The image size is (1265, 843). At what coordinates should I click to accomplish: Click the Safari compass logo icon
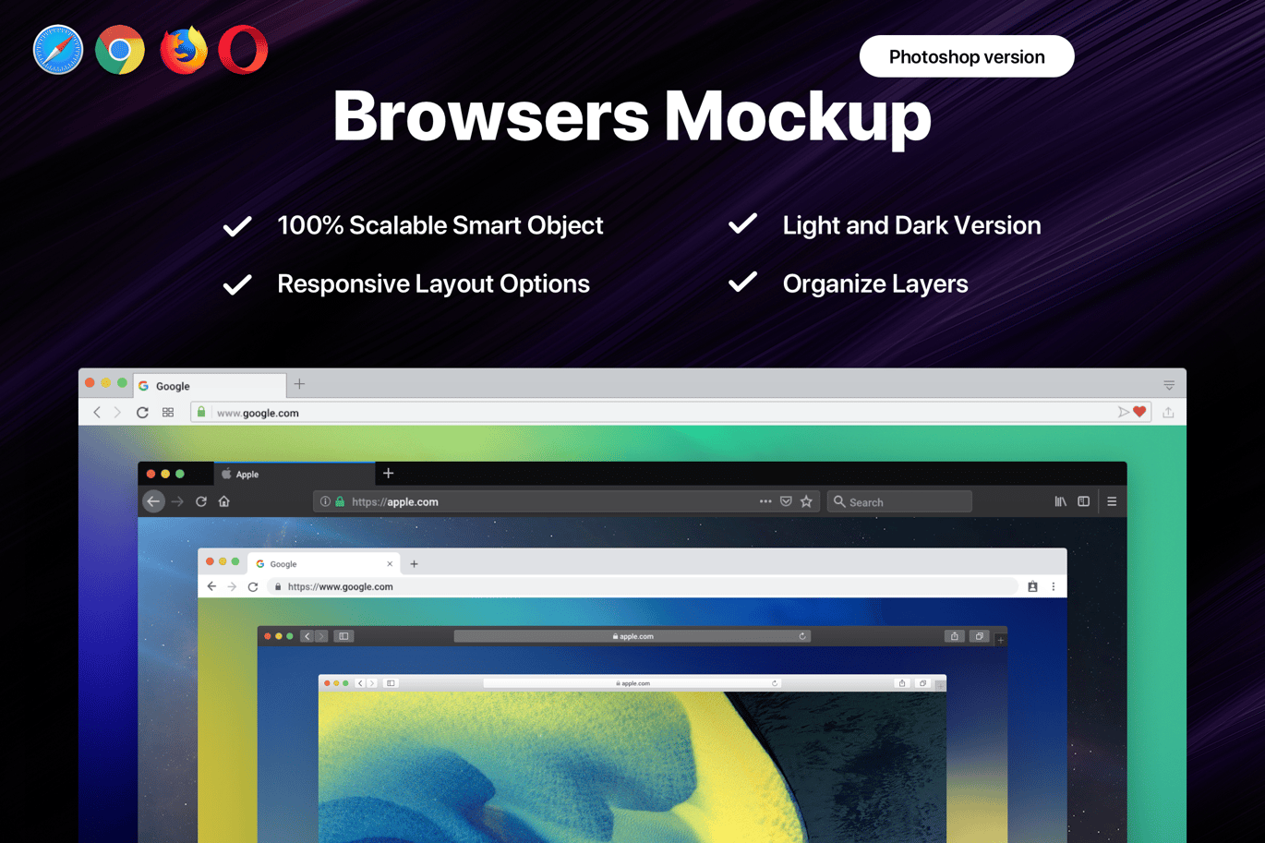click(57, 50)
